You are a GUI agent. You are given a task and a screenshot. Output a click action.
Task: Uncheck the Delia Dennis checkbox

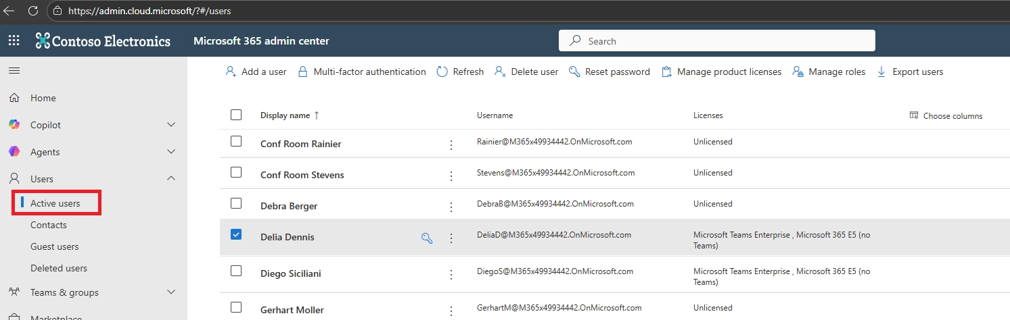click(236, 234)
